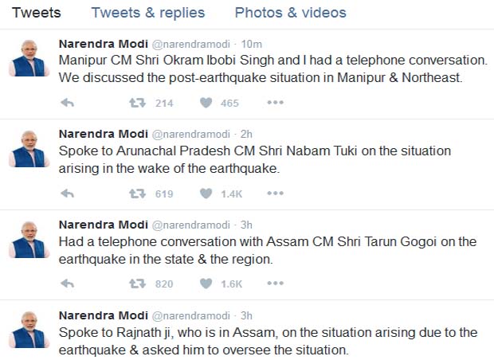Open the Photos & videos tab

point(290,13)
